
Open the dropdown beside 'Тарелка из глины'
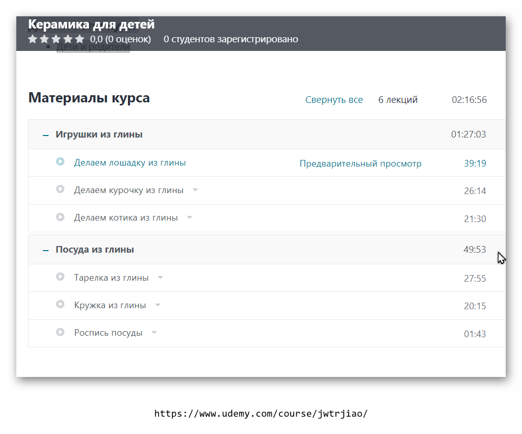click(160, 277)
